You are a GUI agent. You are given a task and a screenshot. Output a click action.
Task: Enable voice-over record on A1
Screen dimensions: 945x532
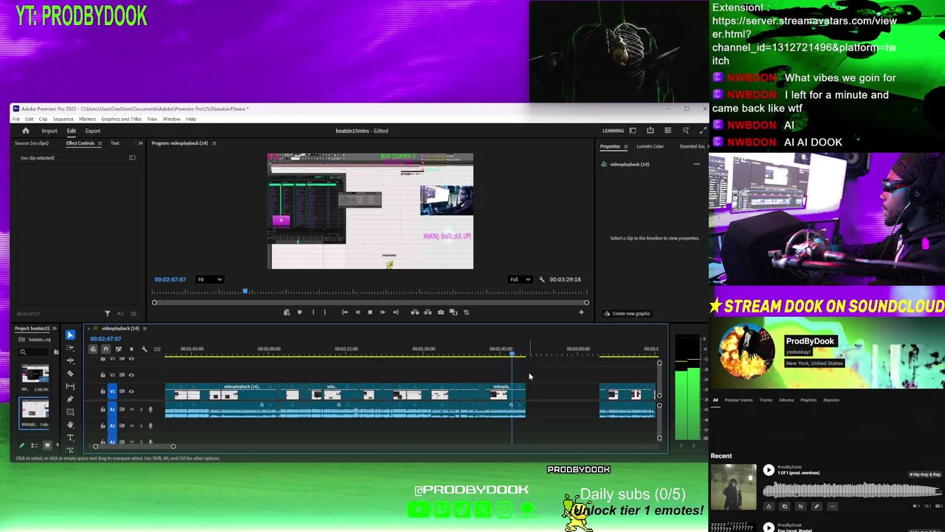pos(151,409)
